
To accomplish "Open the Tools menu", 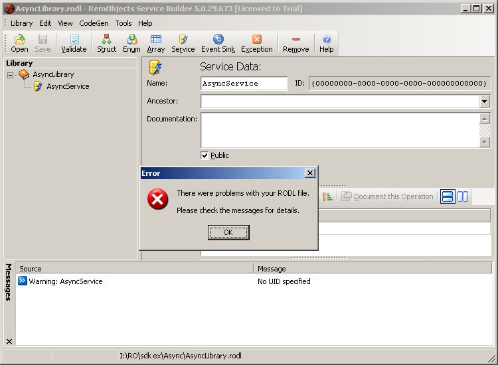I will [124, 23].
